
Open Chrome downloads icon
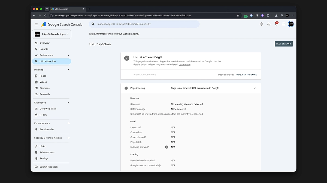(x=276, y=15)
